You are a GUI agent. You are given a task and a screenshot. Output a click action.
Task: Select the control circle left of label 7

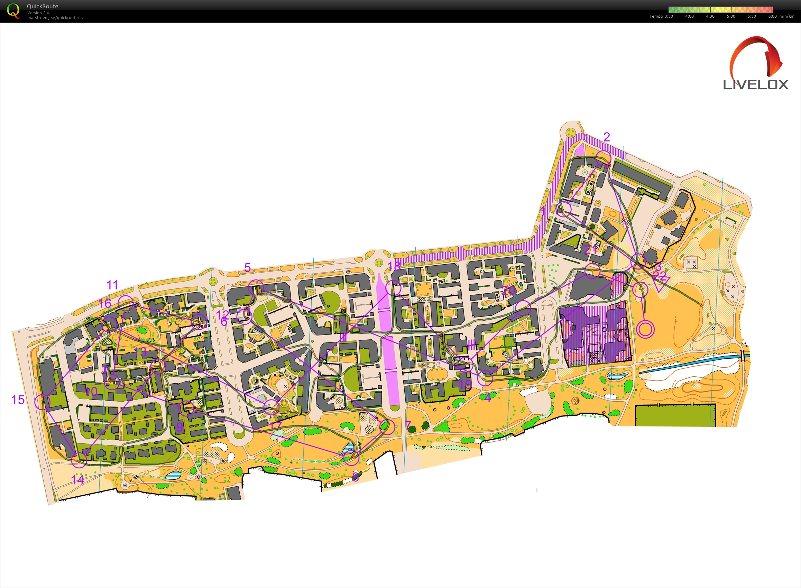[387, 427]
